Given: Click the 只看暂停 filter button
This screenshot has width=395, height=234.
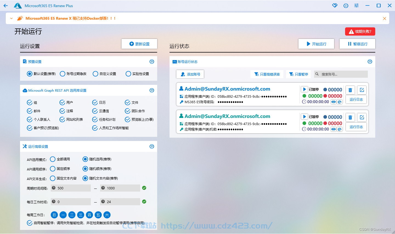Looking at the screenshot, I should click(x=298, y=74).
